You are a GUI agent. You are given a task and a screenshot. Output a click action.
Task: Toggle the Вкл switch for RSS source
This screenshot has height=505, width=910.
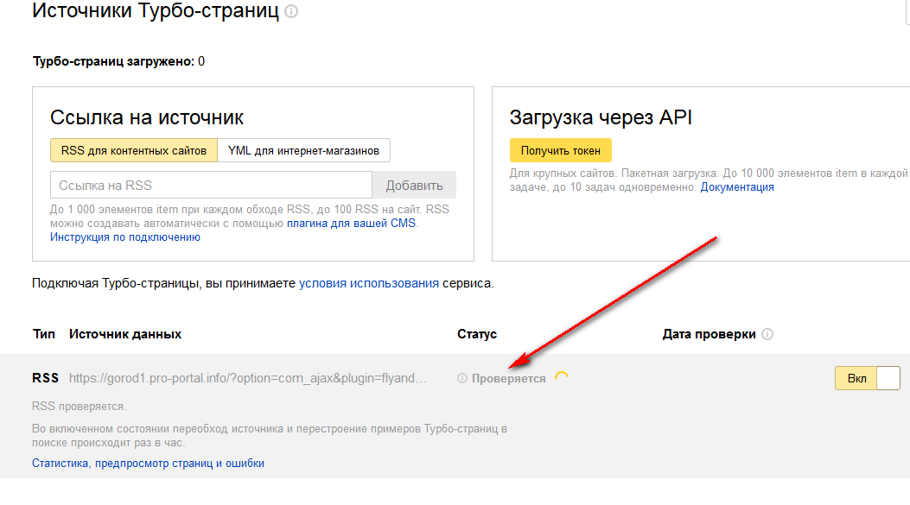[x=867, y=378]
